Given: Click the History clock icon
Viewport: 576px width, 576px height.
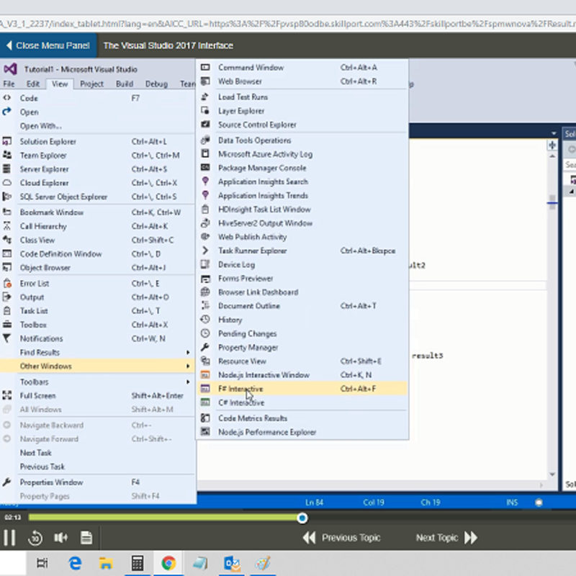Looking at the screenshot, I should (205, 320).
